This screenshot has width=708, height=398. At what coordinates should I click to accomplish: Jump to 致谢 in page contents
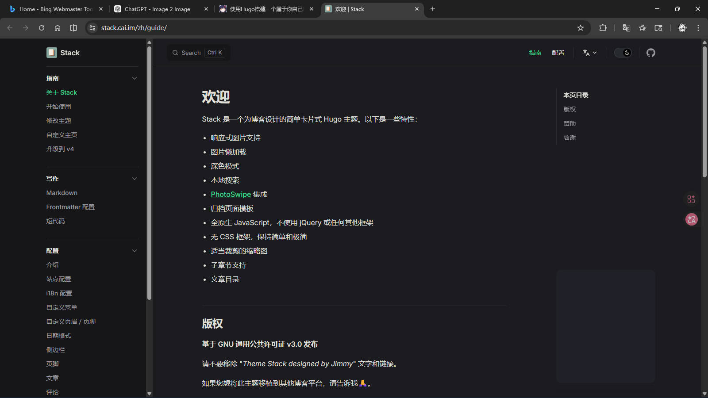[569, 138]
